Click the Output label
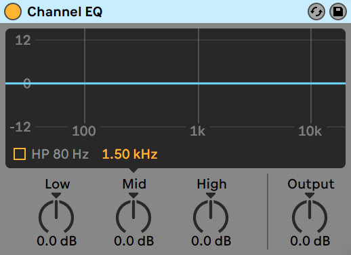Viewport: 351px width, 255px height. click(311, 184)
